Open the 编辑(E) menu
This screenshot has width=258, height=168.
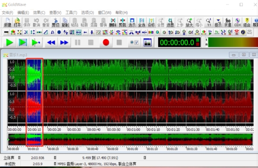pos(23,13)
